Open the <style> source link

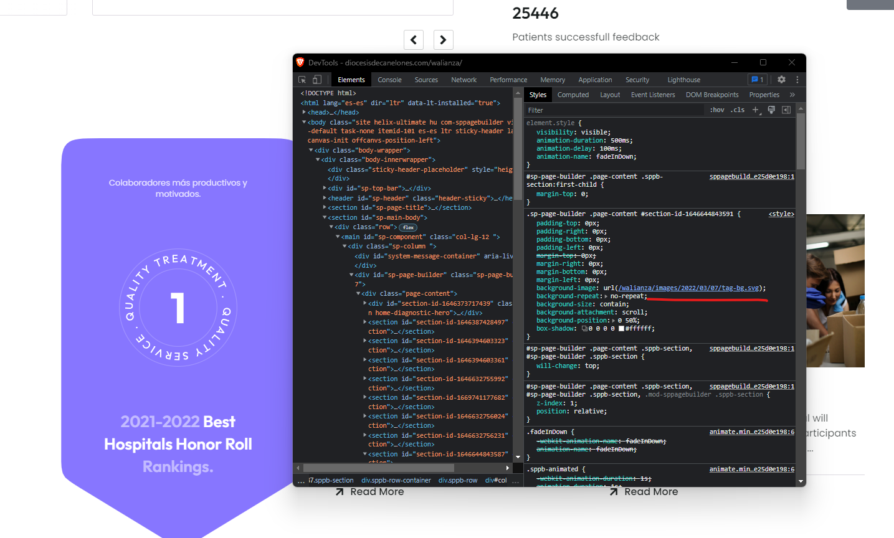pyautogui.click(x=781, y=214)
